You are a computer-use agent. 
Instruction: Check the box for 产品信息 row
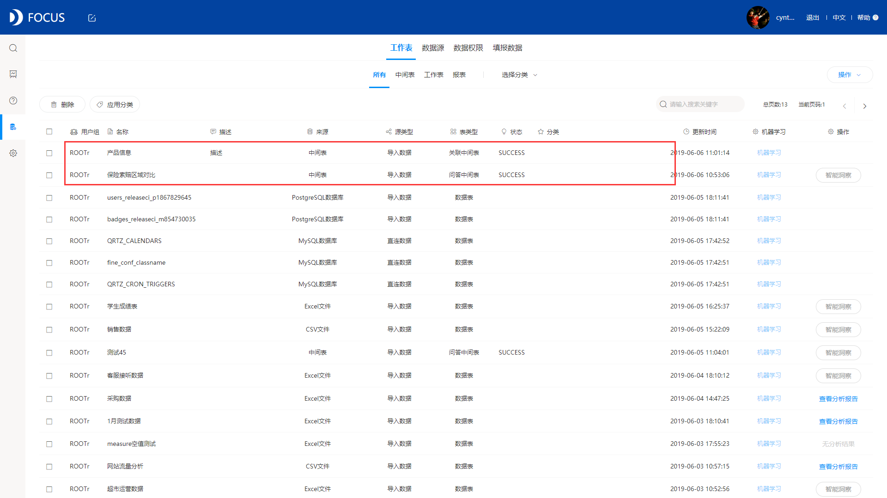tap(49, 153)
